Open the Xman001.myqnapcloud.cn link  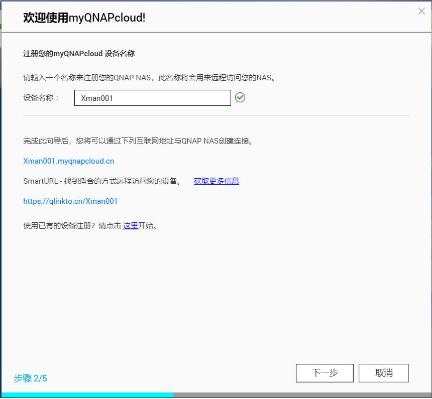pyautogui.click(x=69, y=161)
